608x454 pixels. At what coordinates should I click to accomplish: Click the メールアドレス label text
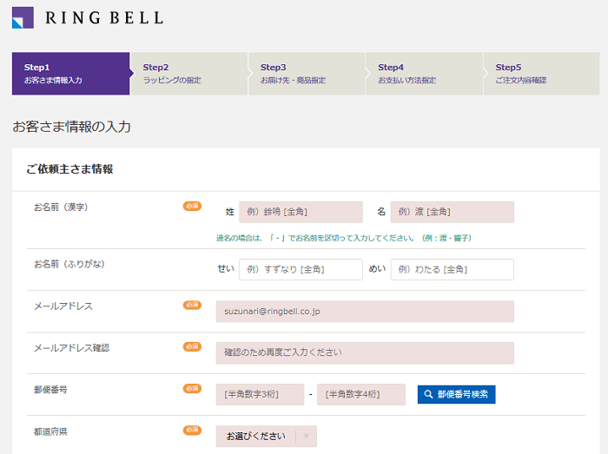coord(63,306)
